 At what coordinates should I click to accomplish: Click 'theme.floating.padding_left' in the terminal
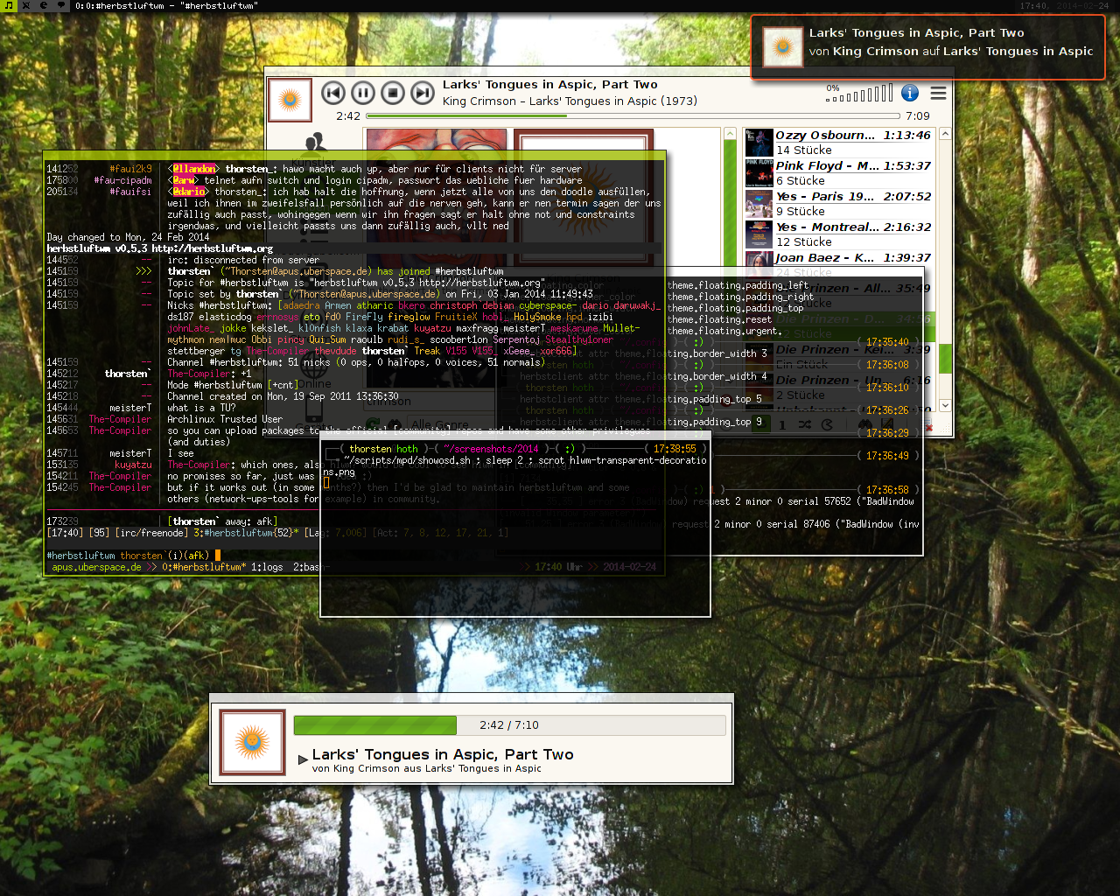coord(738,285)
